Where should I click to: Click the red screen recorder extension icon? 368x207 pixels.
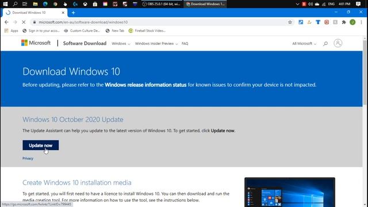[x=327, y=22]
